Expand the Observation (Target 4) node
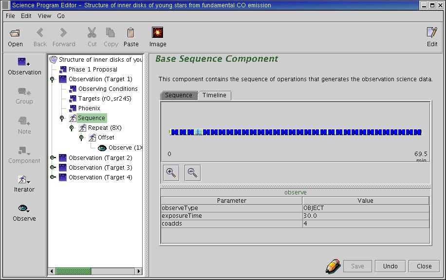This screenshot has width=446, height=280. (53, 177)
